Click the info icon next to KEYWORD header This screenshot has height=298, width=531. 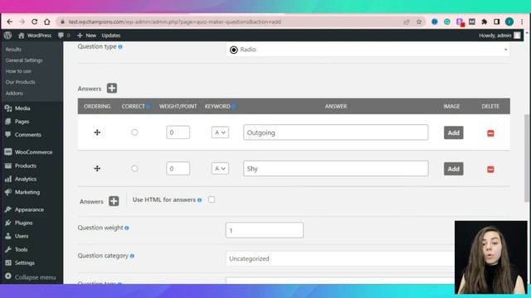234,107
